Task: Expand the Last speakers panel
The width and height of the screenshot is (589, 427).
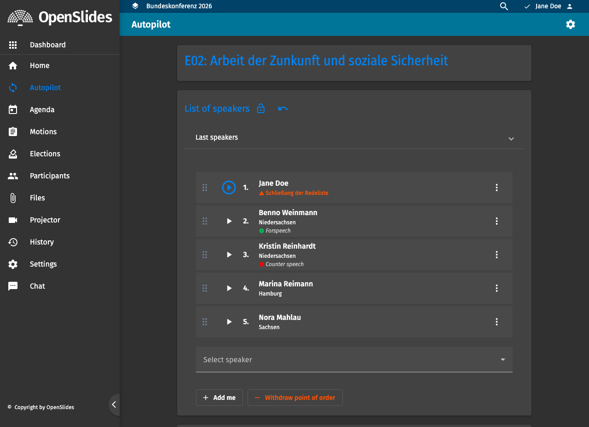Action: [354, 137]
